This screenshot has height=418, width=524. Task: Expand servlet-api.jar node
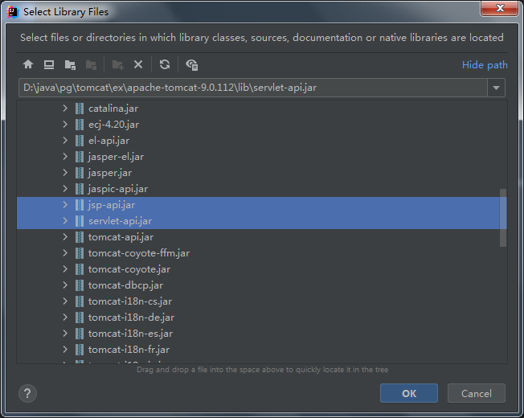click(65, 220)
